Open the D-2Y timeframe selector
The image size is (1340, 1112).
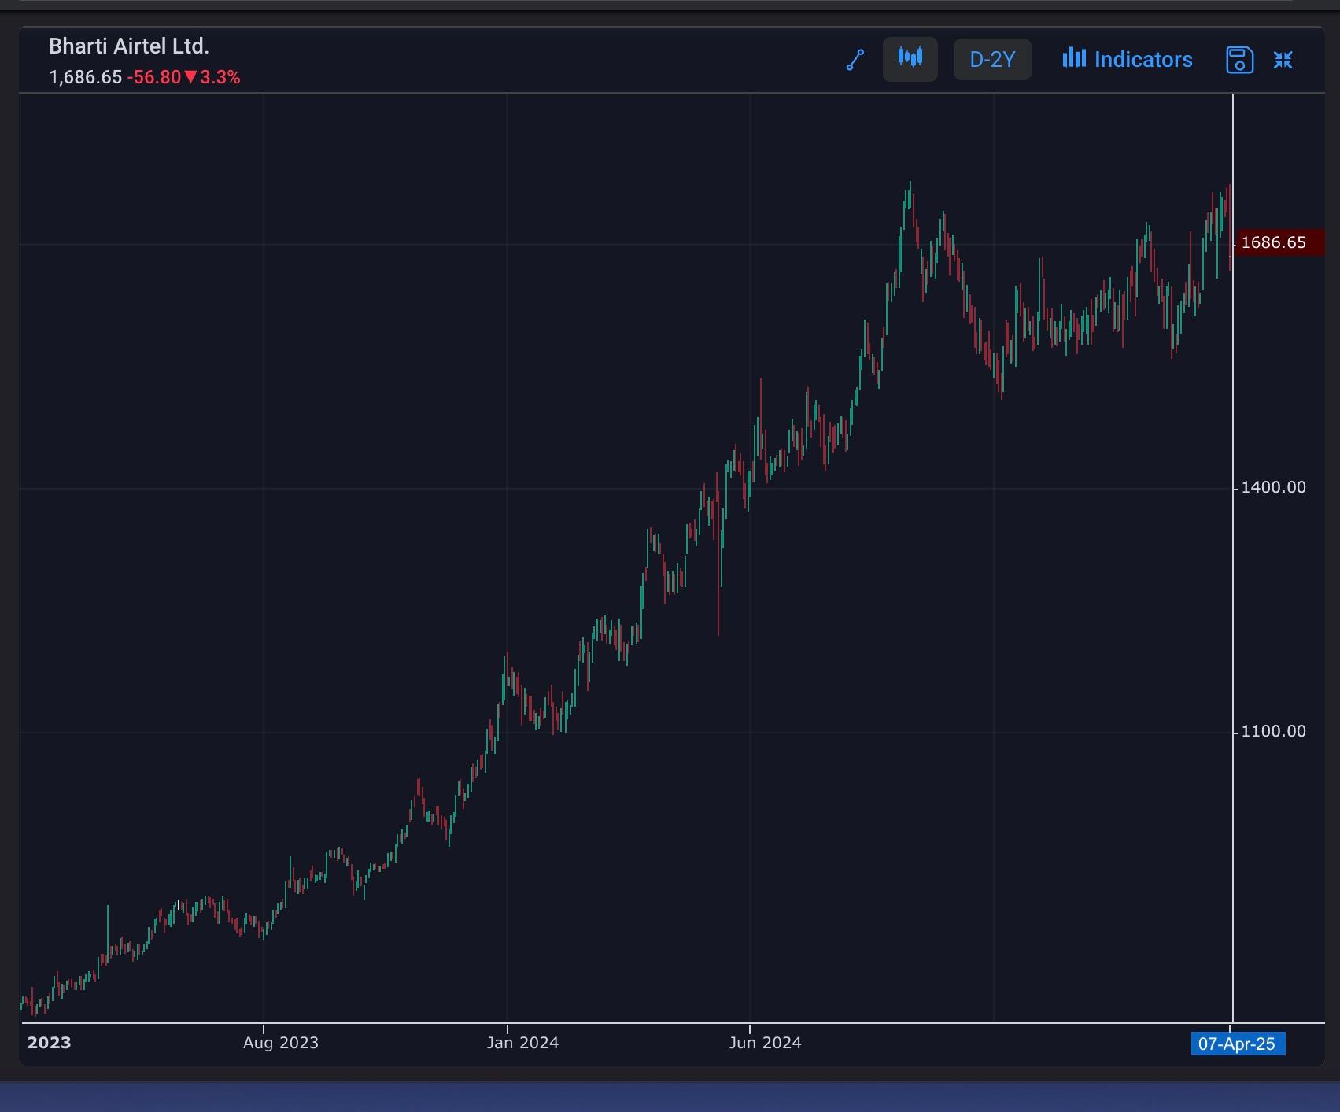(x=992, y=60)
